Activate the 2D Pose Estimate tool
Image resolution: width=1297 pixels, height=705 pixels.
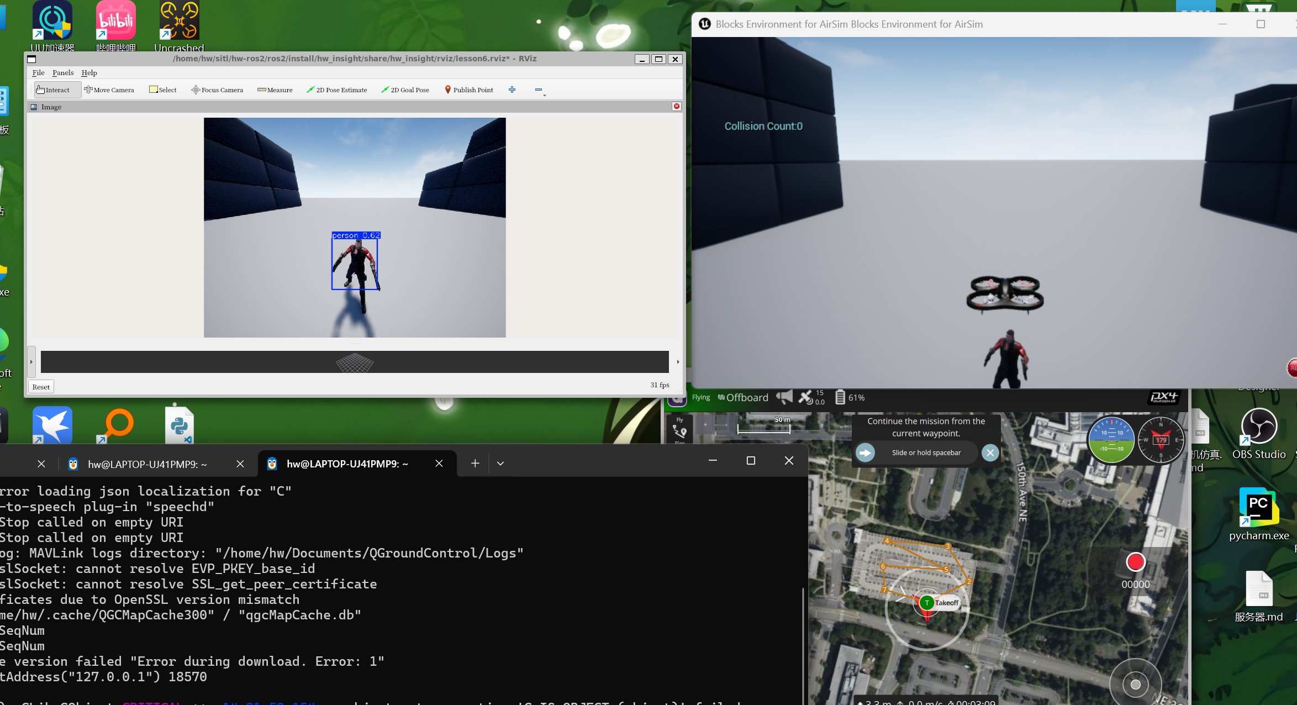tap(337, 90)
